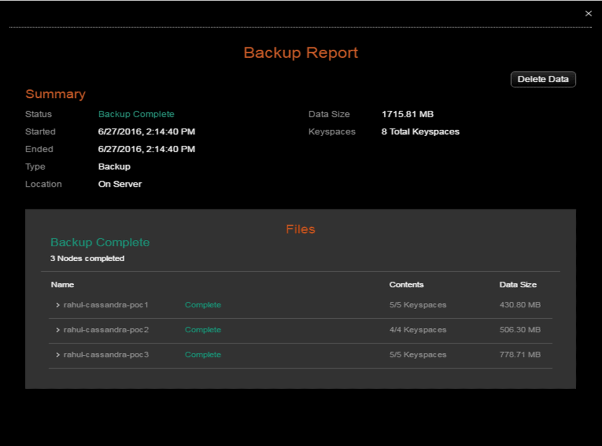Click the Delete Data button
Image resolution: width=602 pixels, height=446 pixels.
coord(543,79)
